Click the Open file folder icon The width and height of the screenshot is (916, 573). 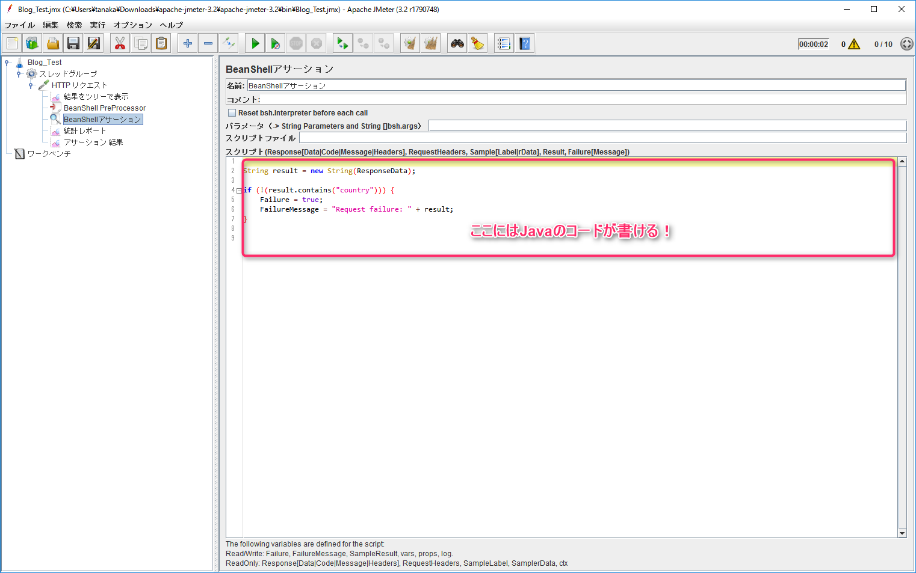tap(53, 43)
